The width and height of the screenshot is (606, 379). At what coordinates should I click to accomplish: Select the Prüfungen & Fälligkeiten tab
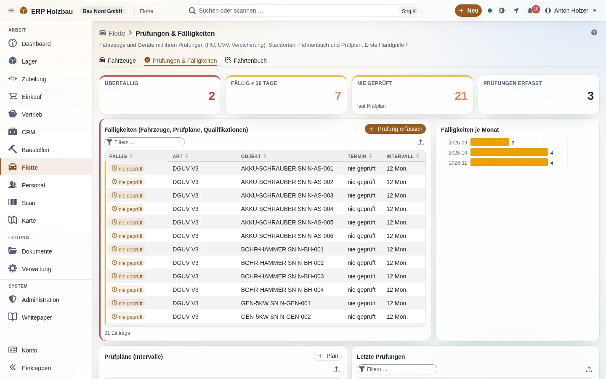(181, 61)
